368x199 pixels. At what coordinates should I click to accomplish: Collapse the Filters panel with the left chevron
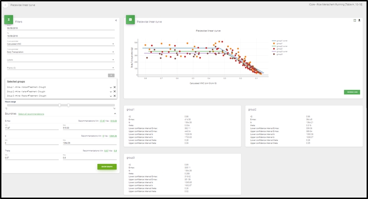coord(116,20)
